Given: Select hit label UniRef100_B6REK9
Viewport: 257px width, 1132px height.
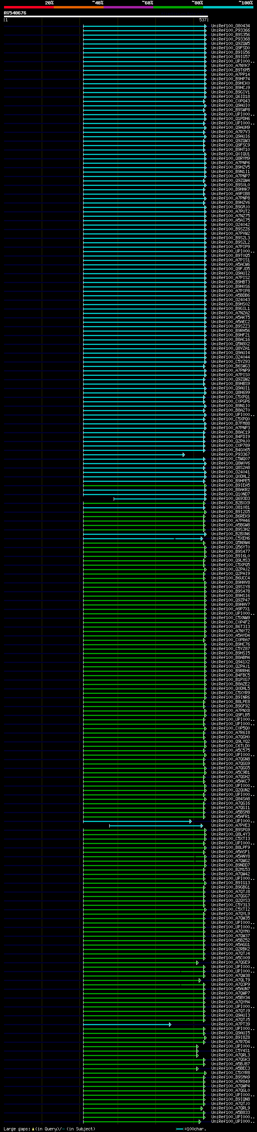Looking at the screenshot, I should pos(230,517).
